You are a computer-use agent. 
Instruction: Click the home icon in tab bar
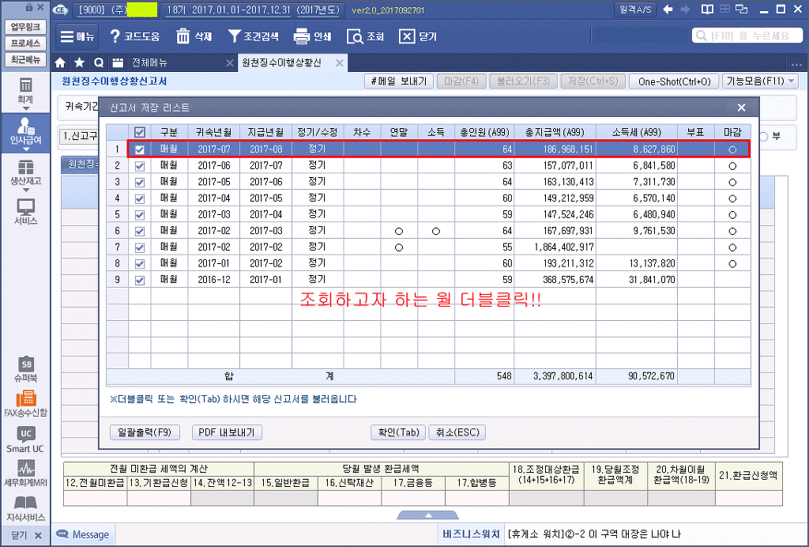[x=60, y=62]
